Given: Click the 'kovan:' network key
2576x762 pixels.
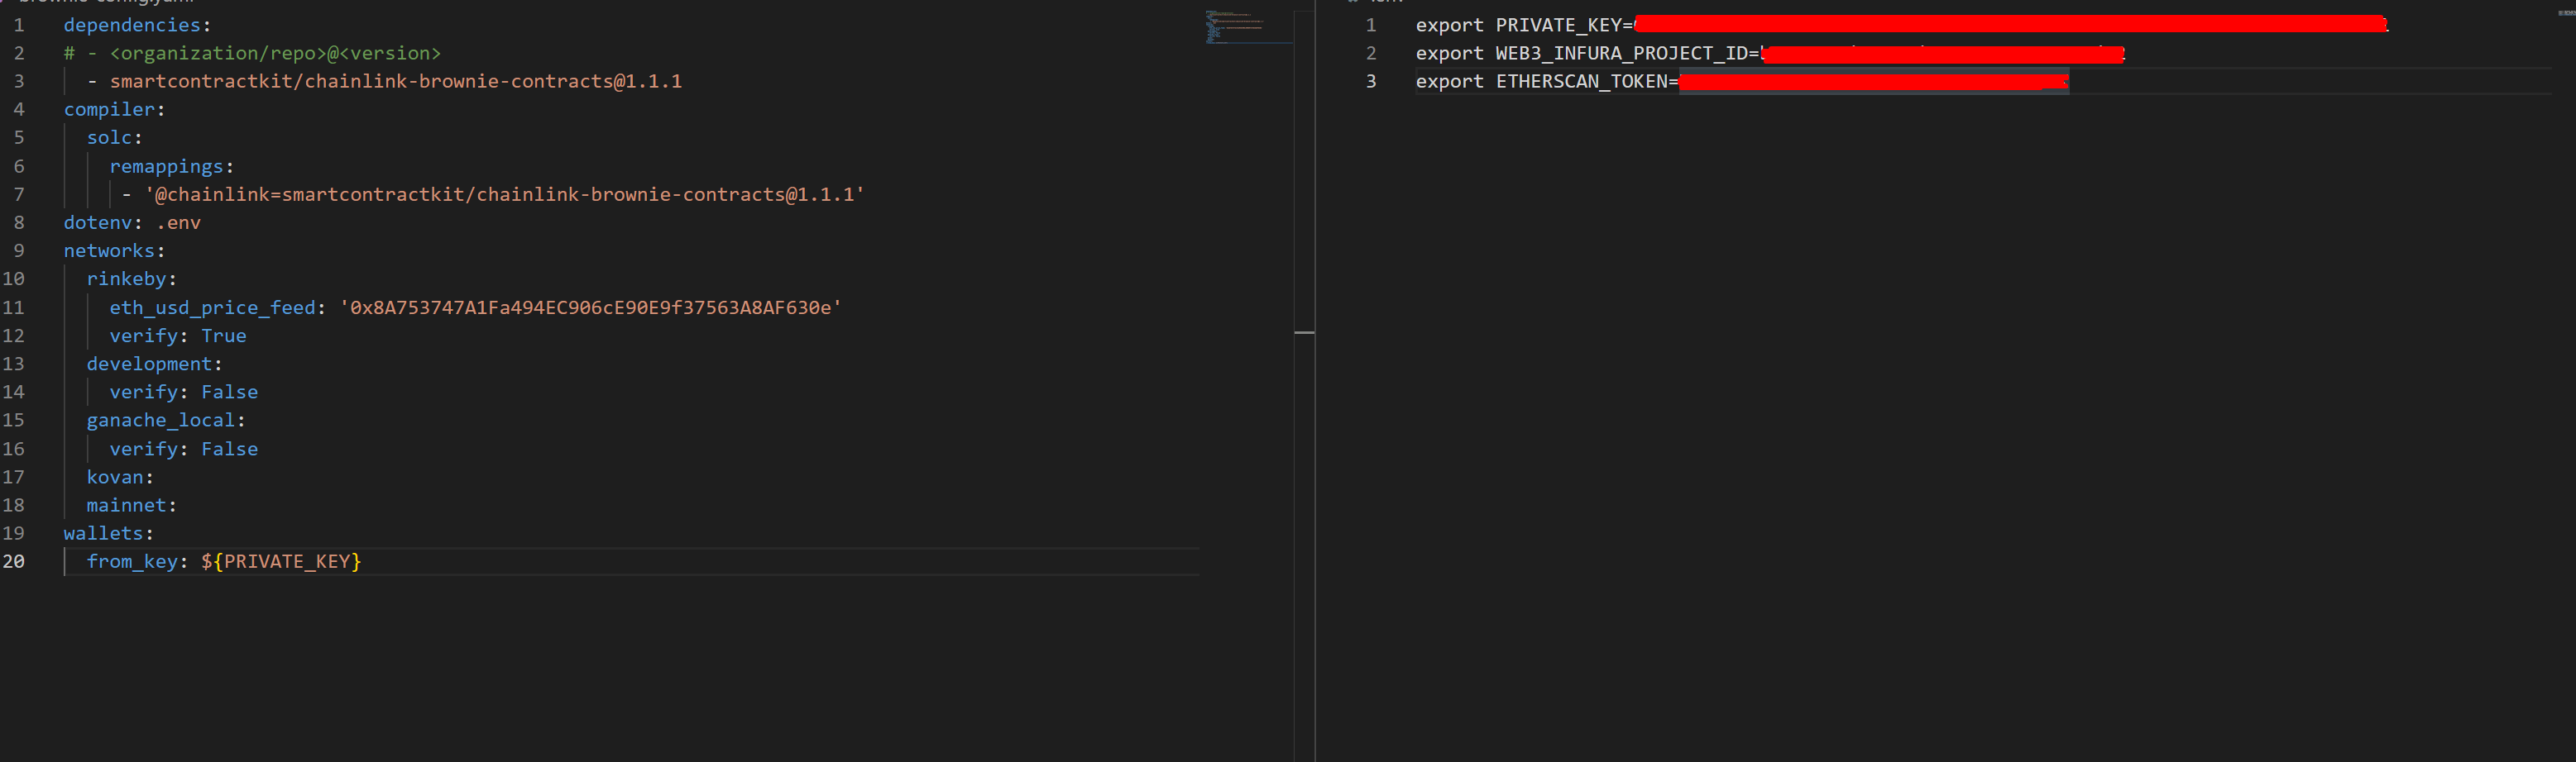Looking at the screenshot, I should pyautogui.click(x=120, y=478).
